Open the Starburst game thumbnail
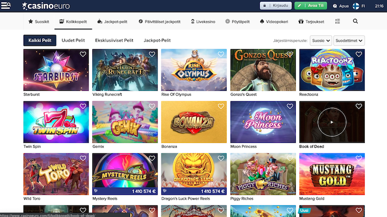This screenshot has height=217, width=387. tap(56, 70)
